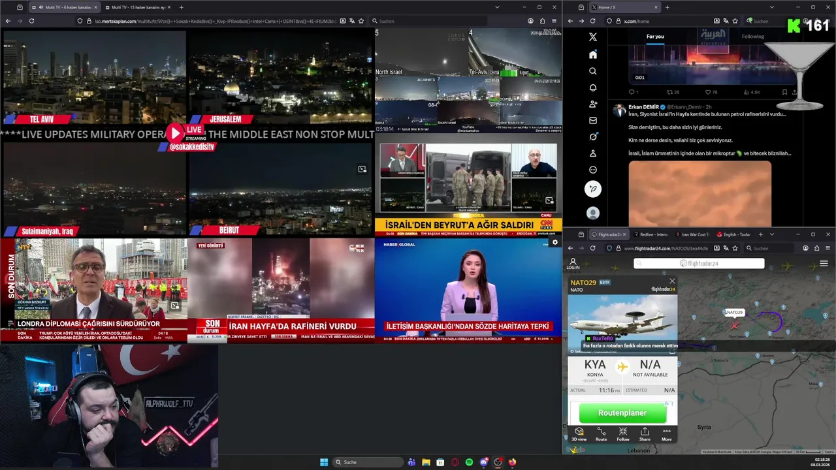Expand tab list in Multi TV window
This screenshot has height=470, width=836.
(x=498, y=7)
